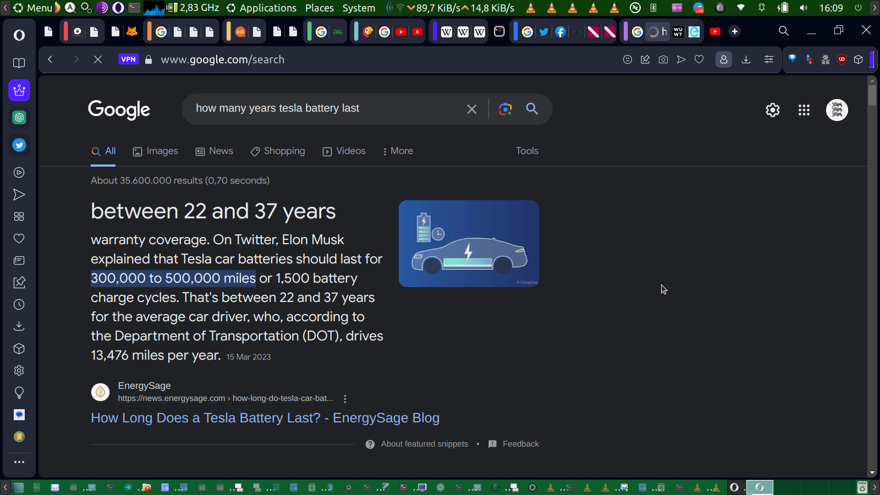Toggle the Easy Setup sliders button
Viewport: 880px width, 495px height.
coord(769,59)
